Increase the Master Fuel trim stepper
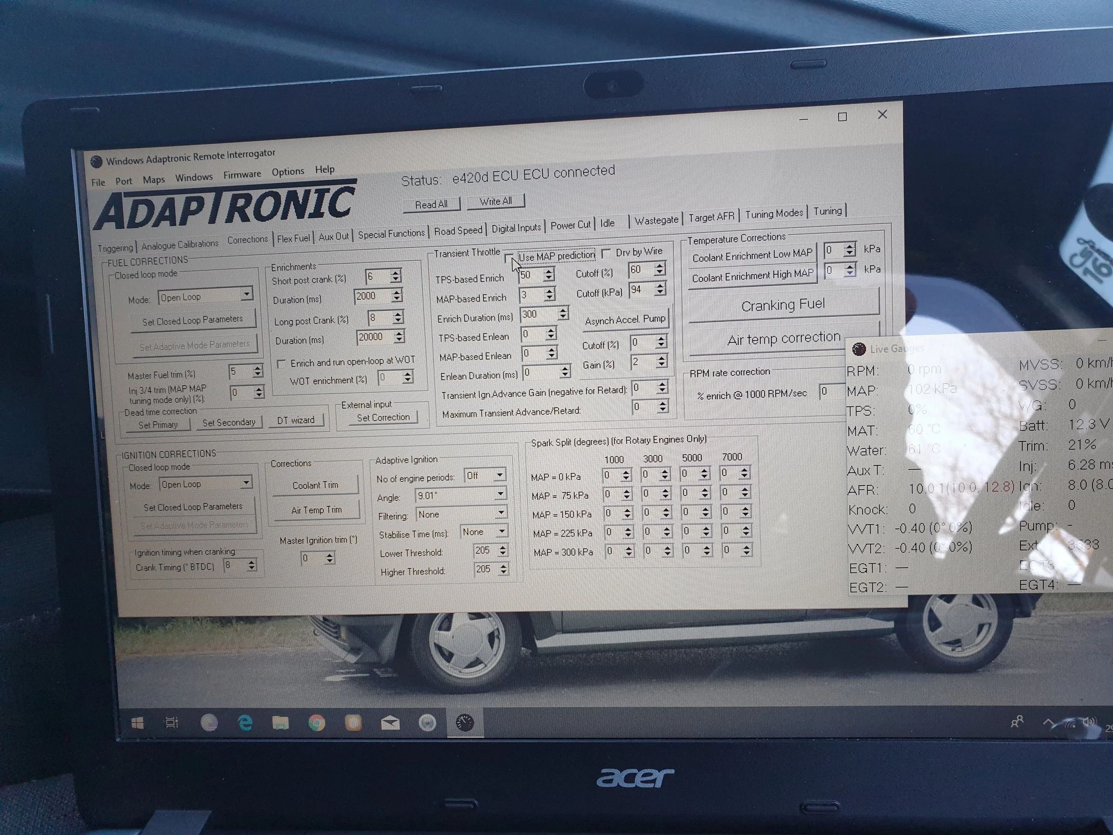The width and height of the screenshot is (1113, 835). pyautogui.click(x=258, y=368)
